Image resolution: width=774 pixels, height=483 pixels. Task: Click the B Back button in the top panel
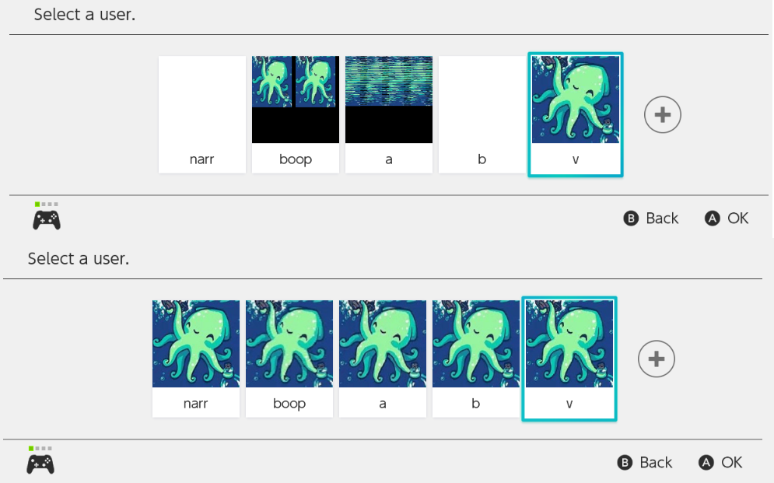[650, 218]
